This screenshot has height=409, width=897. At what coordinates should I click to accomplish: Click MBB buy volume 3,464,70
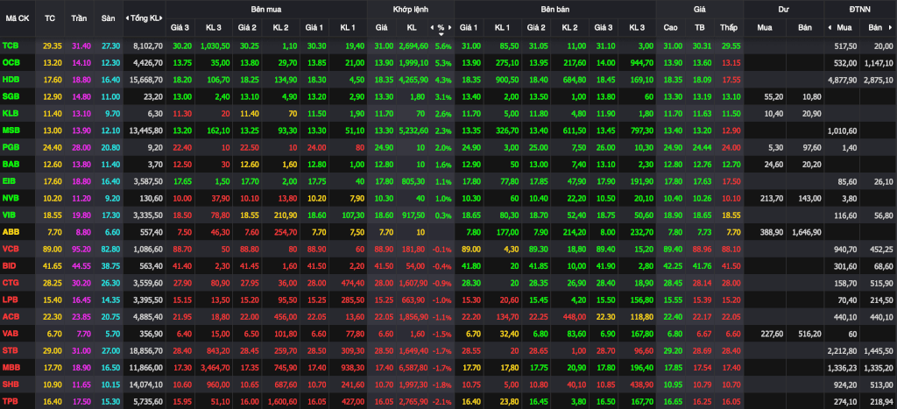pyautogui.click(x=215, y=369)
